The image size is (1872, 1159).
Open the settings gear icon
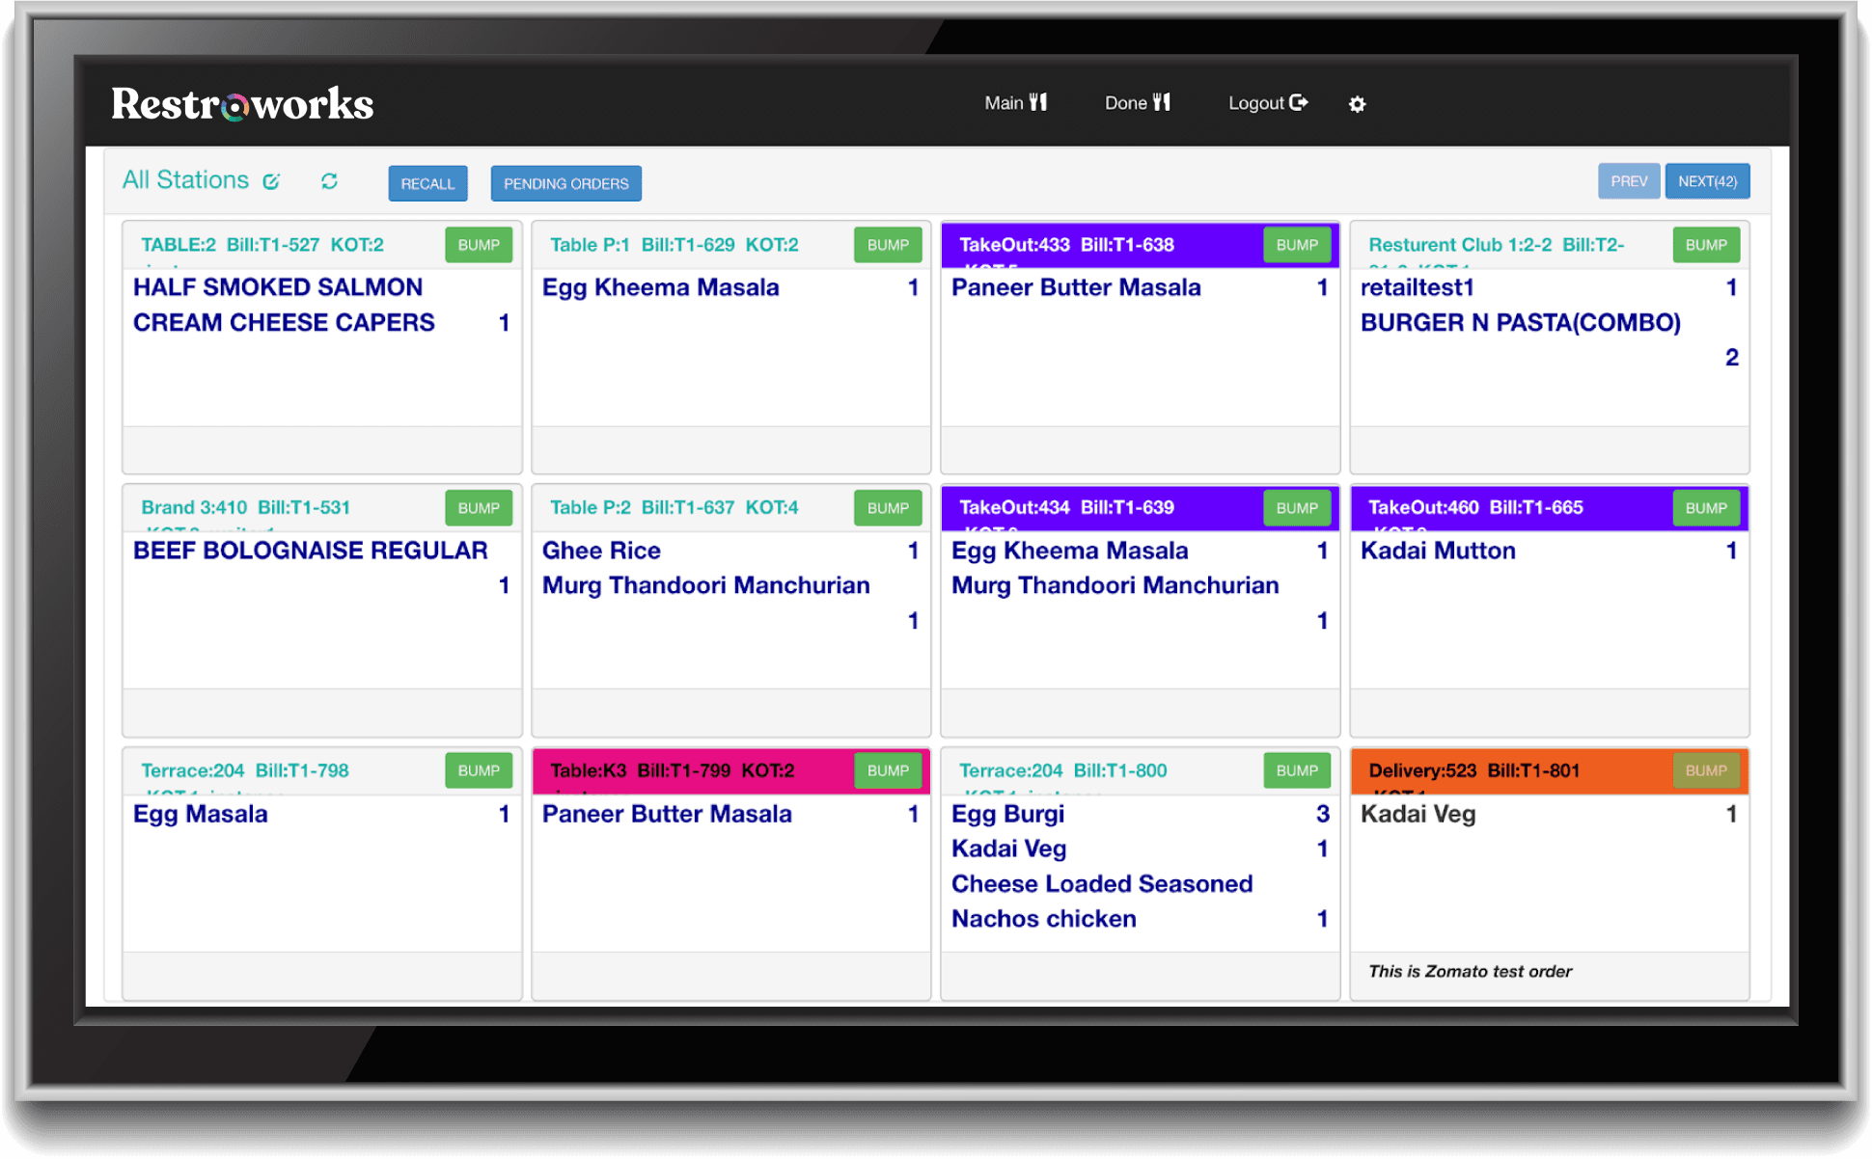click(1357, 103)
